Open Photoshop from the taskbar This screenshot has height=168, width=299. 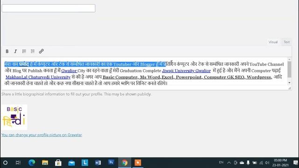[111, 162]
